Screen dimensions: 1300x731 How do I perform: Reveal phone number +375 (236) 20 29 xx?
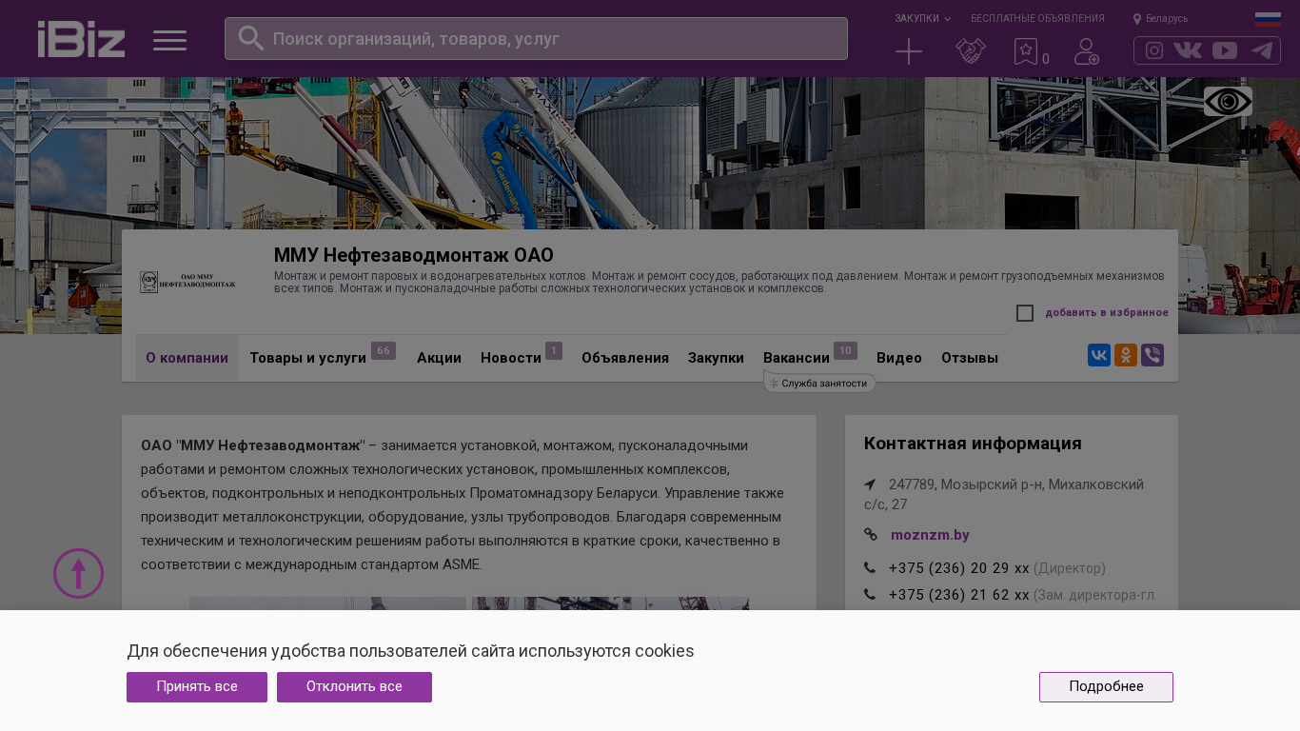coord(959,568)
